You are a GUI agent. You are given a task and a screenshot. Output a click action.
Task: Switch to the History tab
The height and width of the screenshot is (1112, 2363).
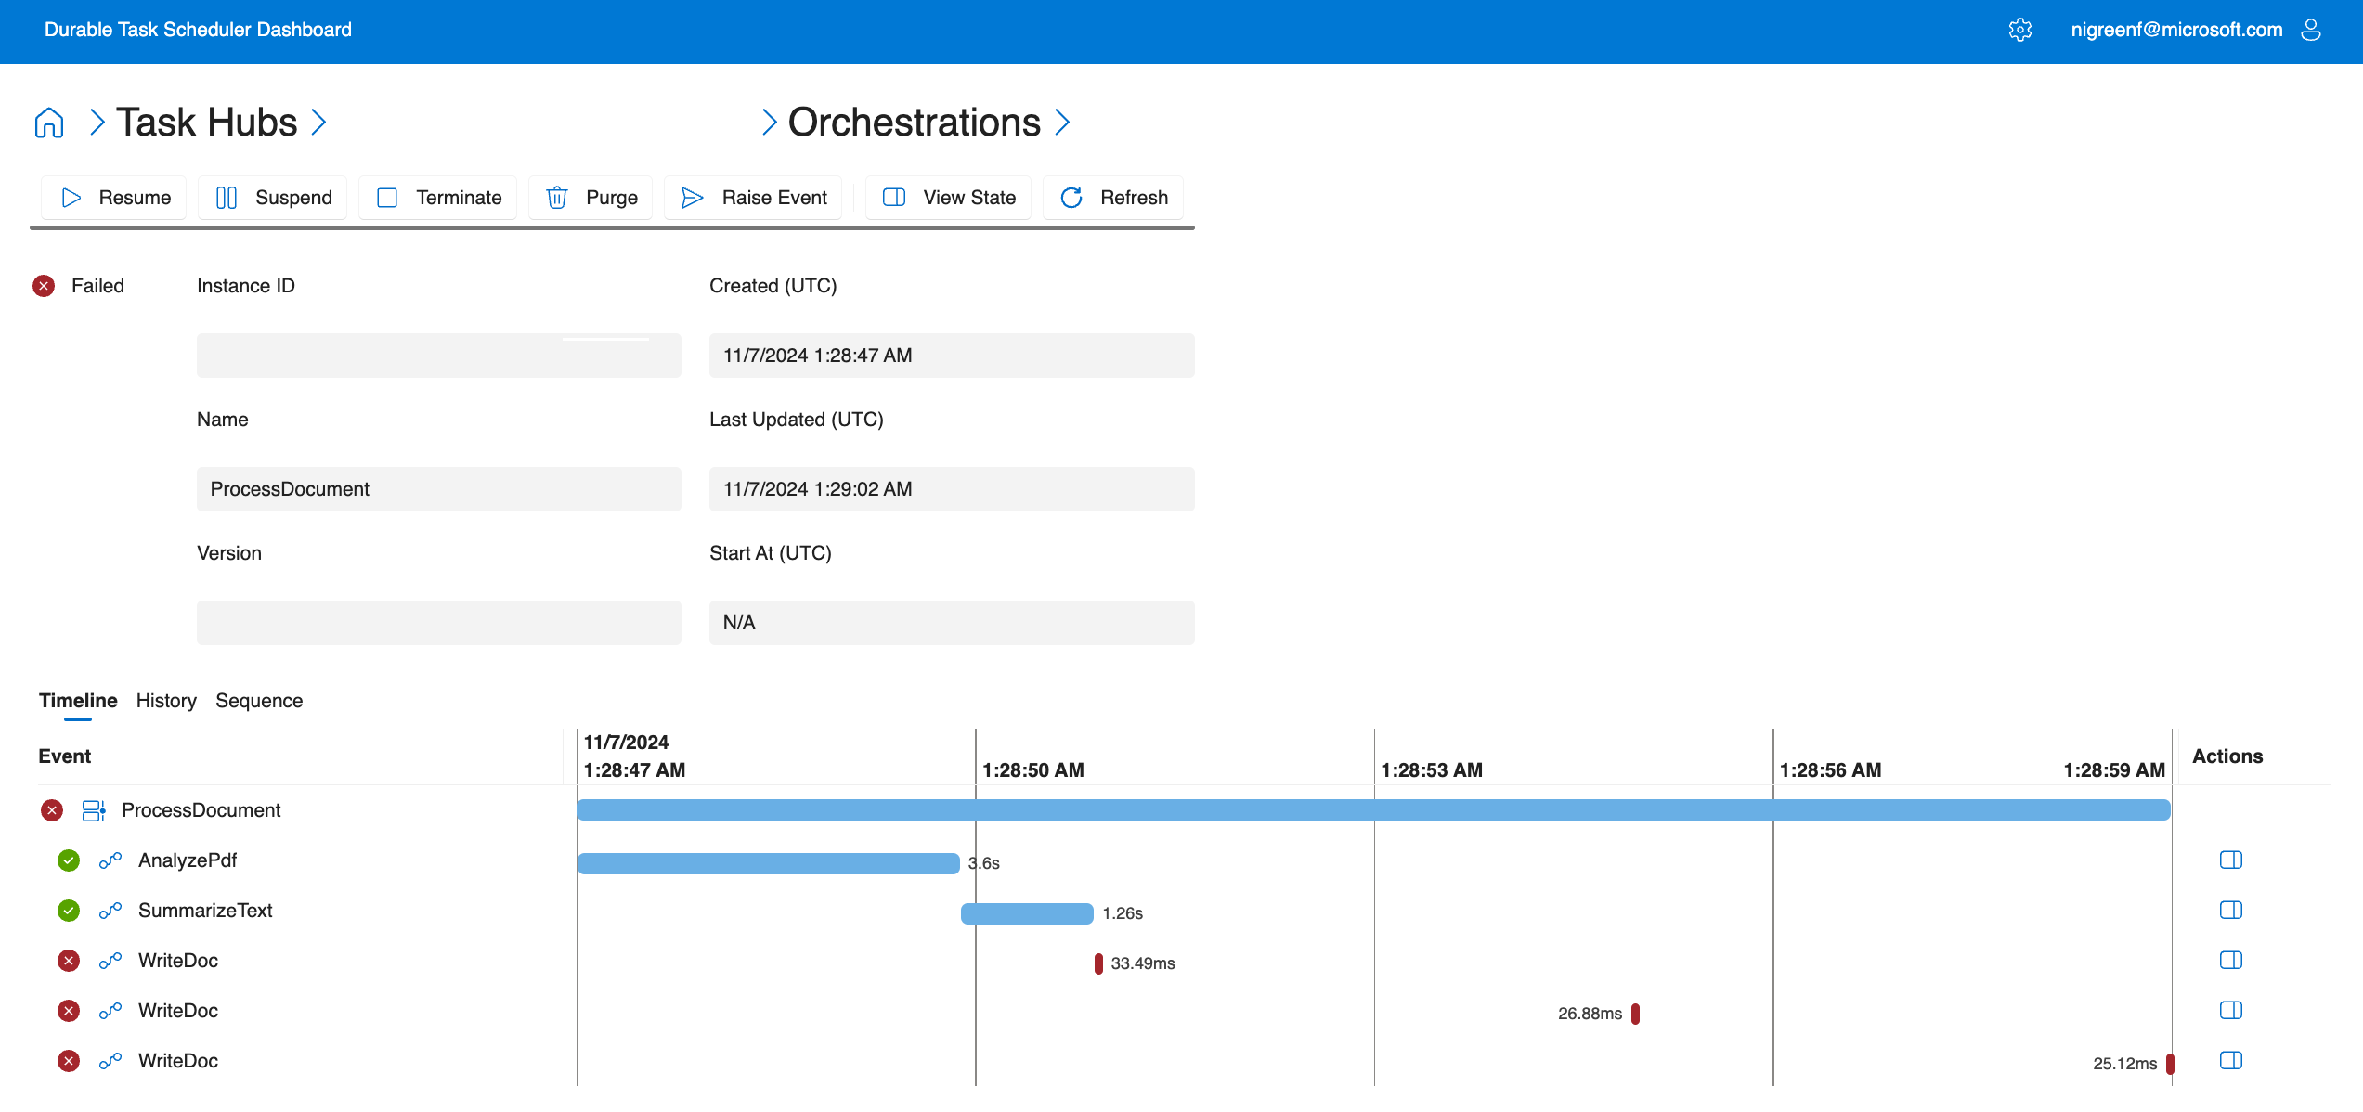tap(165, 701)
